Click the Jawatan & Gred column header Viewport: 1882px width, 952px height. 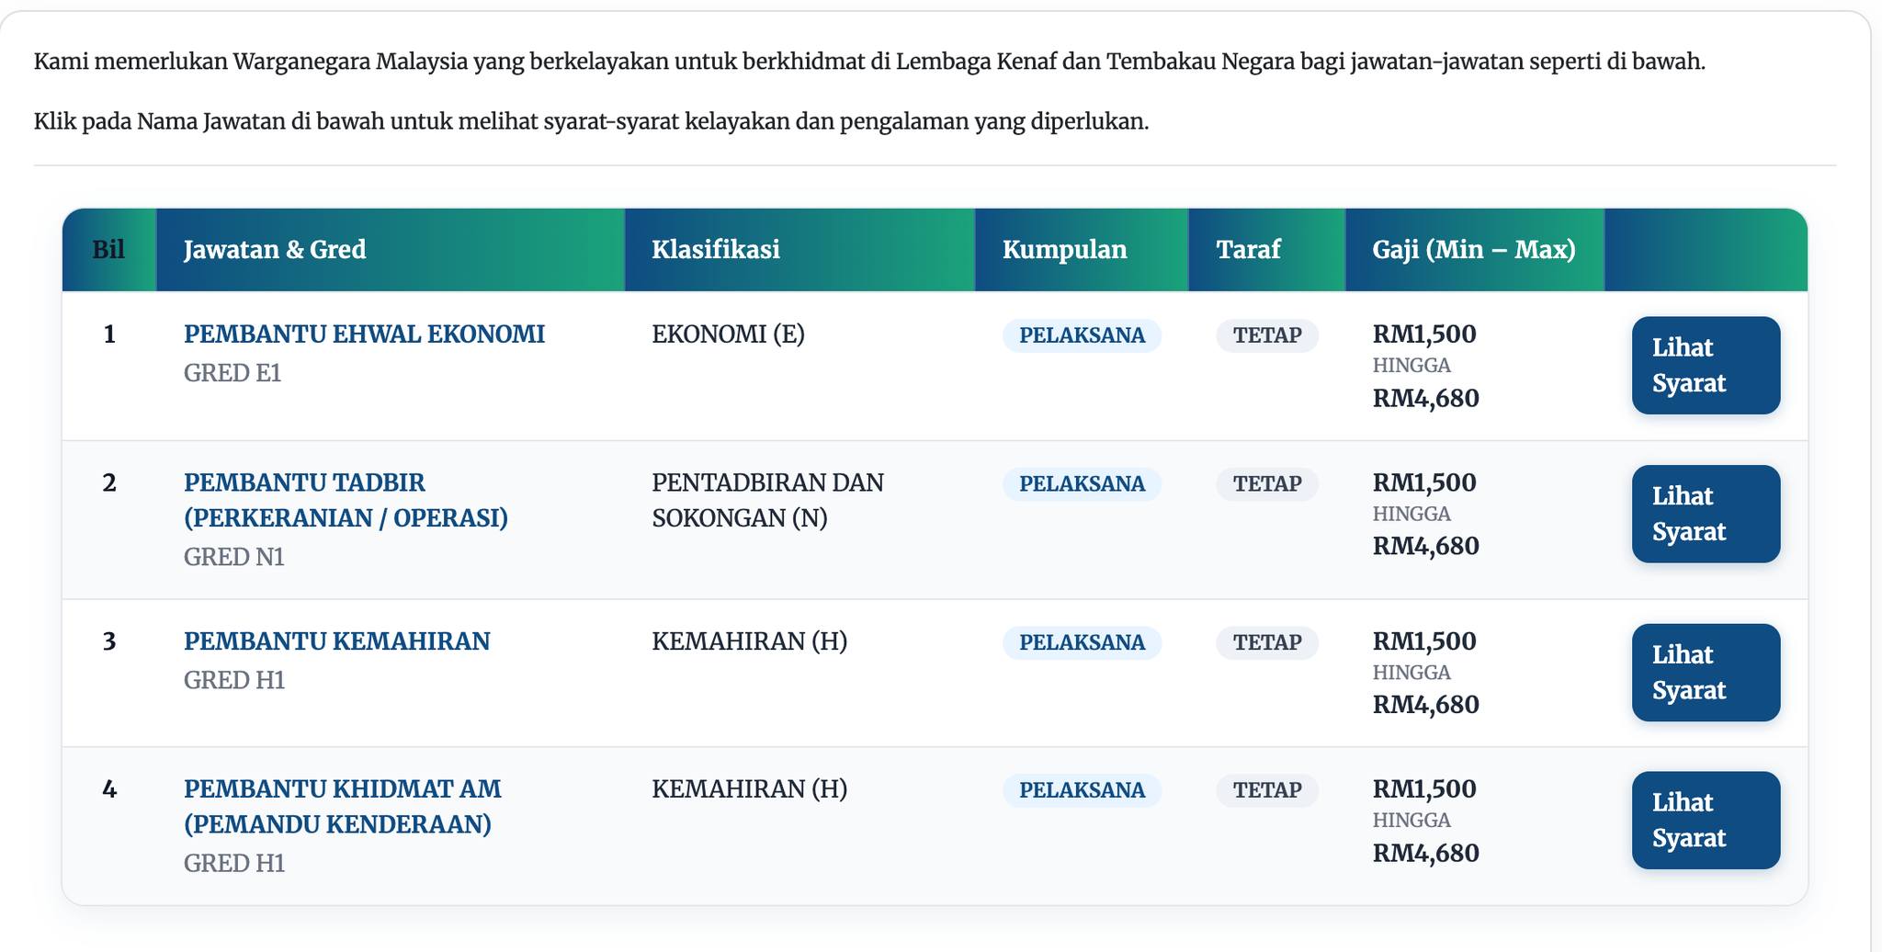coord(275,249)
